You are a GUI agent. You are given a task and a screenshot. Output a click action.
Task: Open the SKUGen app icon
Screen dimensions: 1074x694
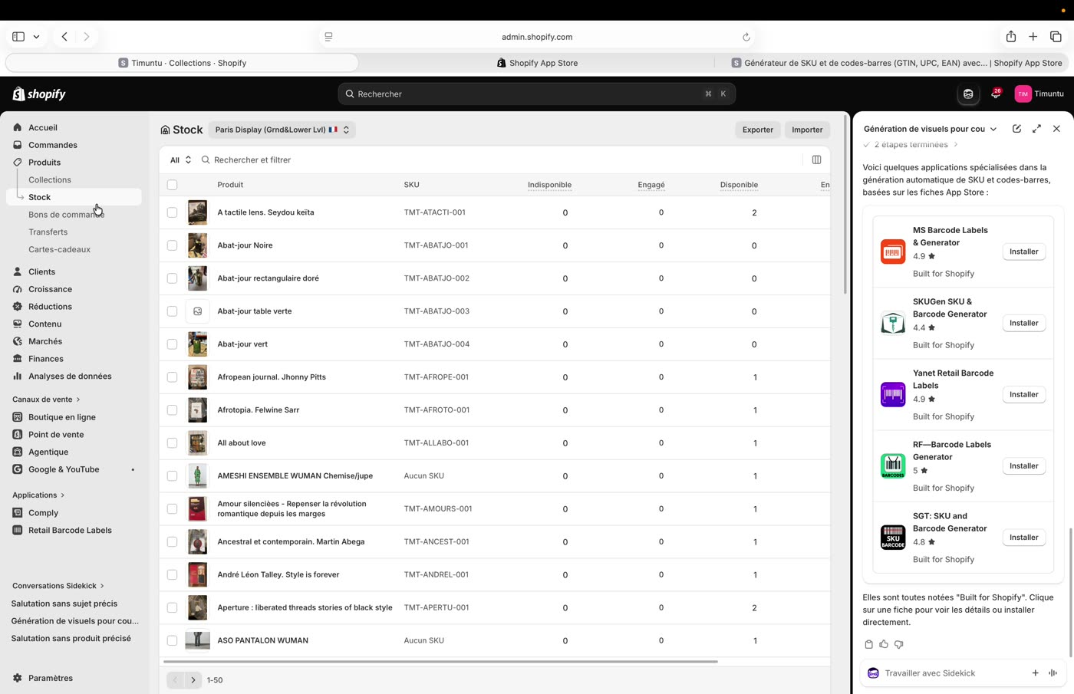(x=893, y=323)
